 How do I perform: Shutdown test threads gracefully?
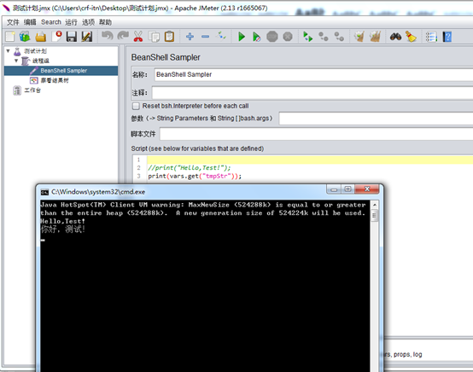(288, 37)
